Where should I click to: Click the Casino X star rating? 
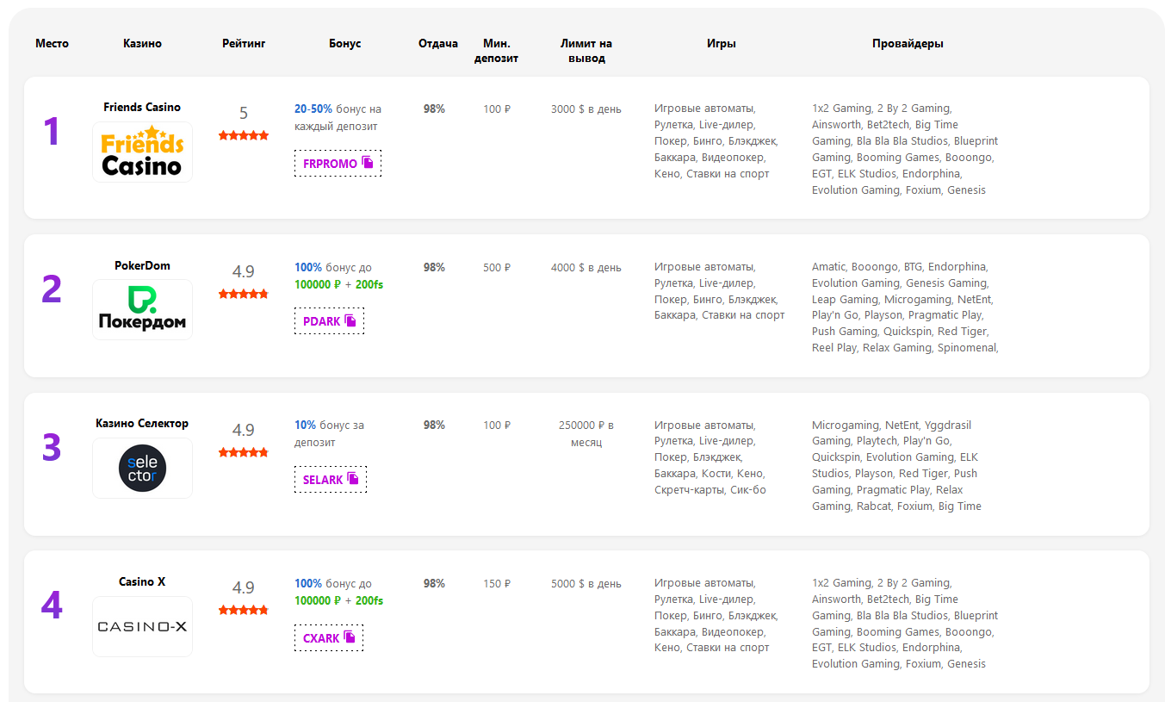pyautogui.click(x=244, y=610)
